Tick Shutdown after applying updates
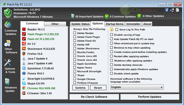Screen dimensions: 184x105 tap(112, 61)
